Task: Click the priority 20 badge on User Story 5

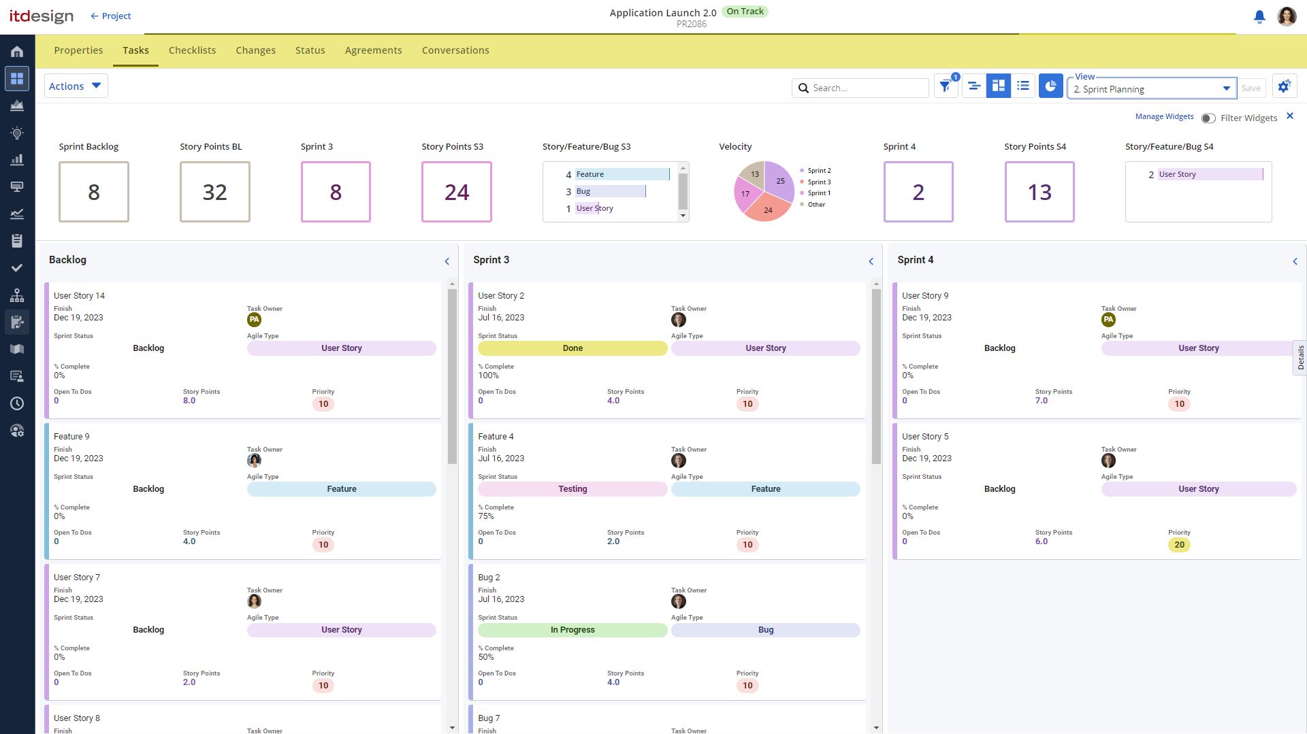Action: pyautogui.click(x=1180, y=545)
